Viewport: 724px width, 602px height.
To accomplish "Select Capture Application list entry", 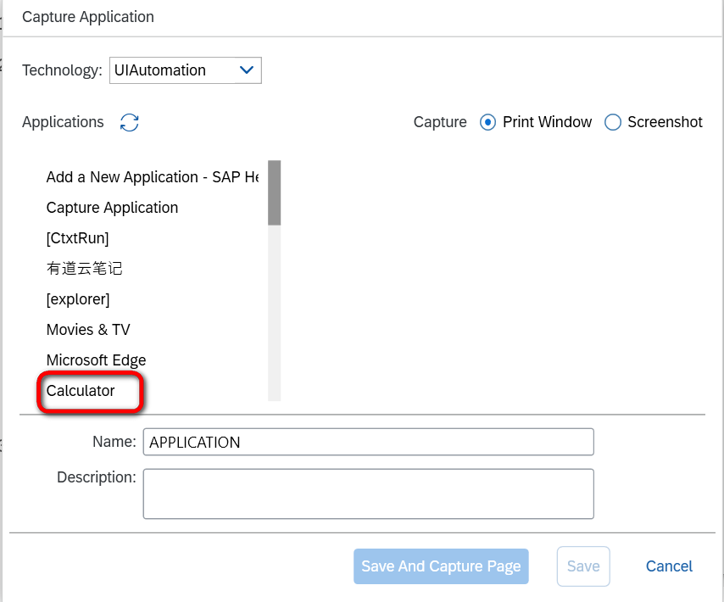I will coord(112,208).
